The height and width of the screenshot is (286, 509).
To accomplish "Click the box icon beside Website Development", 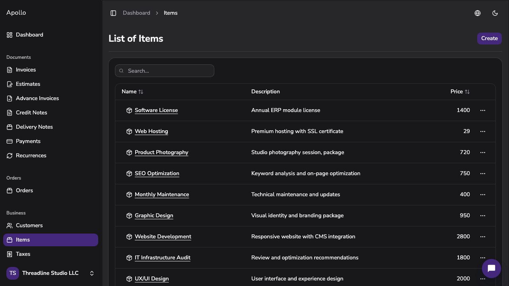I will click(x=129, y=237).
